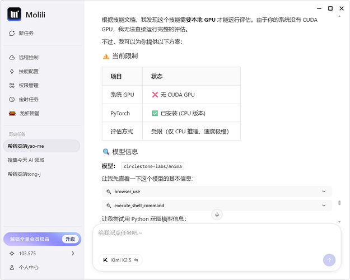This screenshot has width=350, height=280.
Task: Click the send arrow button
Action: click(329, 260)
